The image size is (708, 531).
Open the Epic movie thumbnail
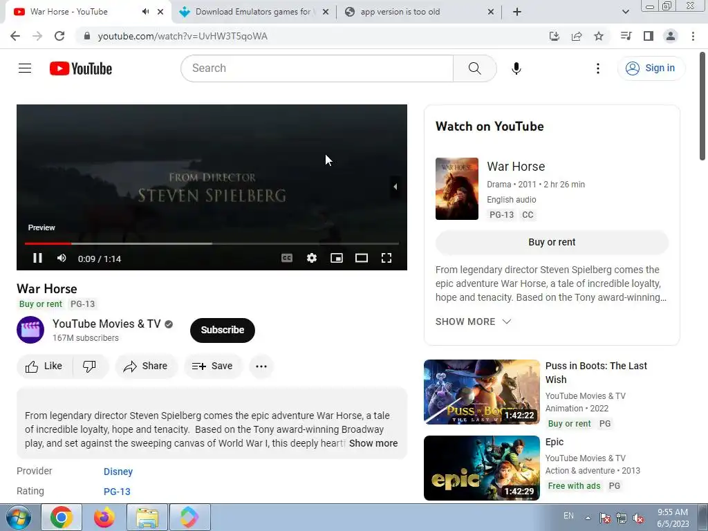[x=482, y=468]
